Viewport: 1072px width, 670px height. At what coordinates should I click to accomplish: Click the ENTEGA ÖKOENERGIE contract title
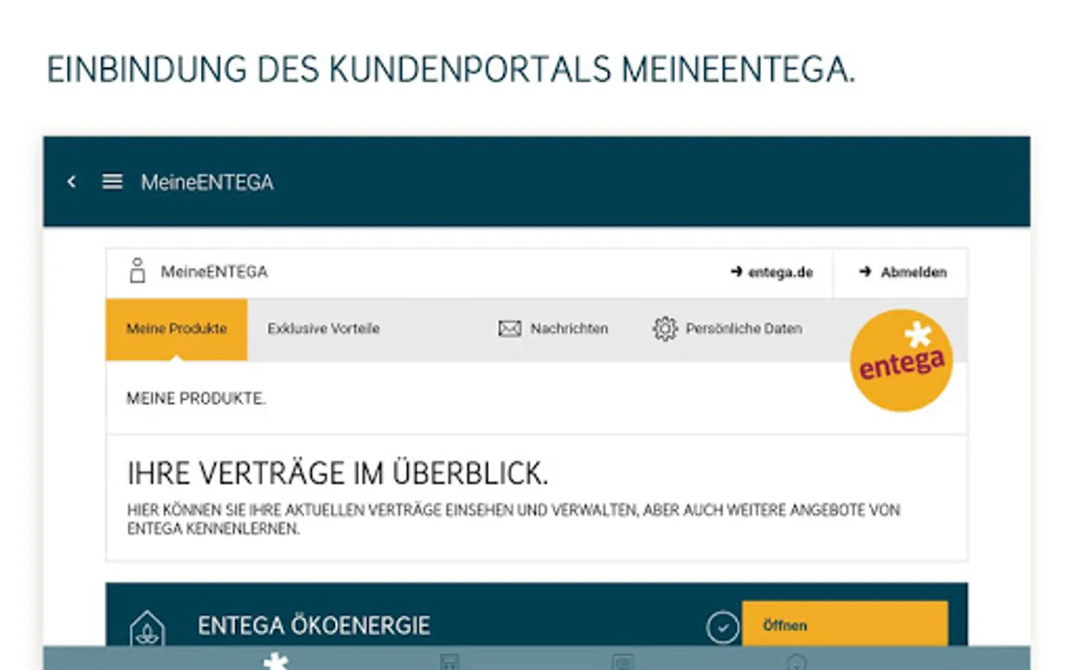click(x=313, y=625)
